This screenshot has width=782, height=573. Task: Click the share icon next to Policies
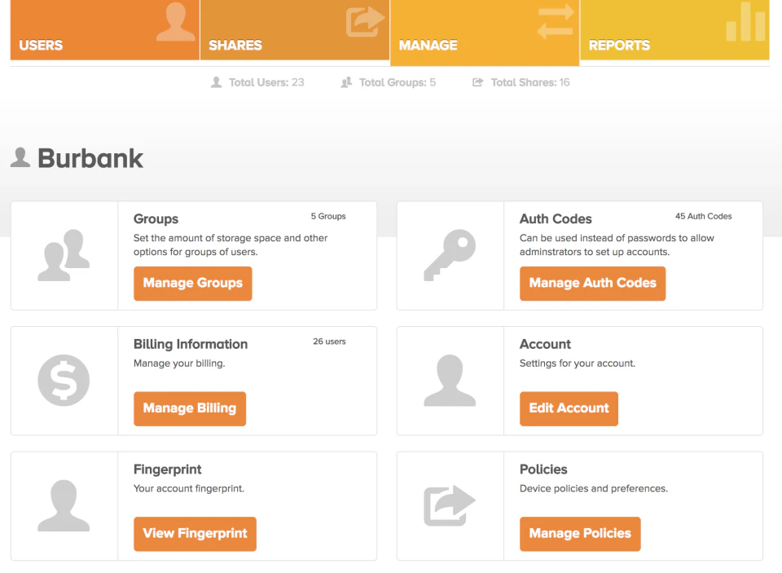(450, 505)
